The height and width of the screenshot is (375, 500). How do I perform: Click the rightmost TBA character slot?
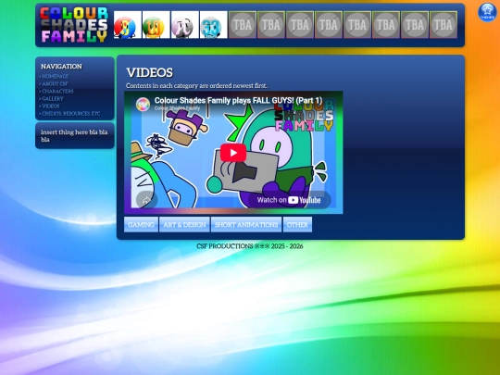coord(444,25)
